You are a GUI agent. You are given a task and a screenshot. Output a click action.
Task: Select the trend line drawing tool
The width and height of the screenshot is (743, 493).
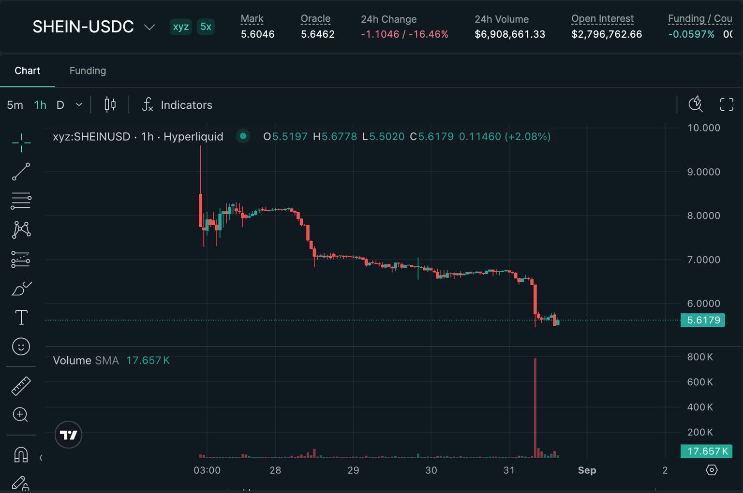(x=21, y=172)
